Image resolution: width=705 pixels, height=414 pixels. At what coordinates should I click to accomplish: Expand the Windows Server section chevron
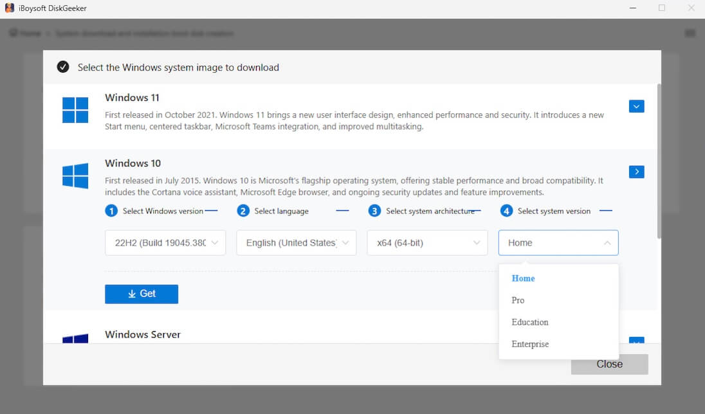636,340
